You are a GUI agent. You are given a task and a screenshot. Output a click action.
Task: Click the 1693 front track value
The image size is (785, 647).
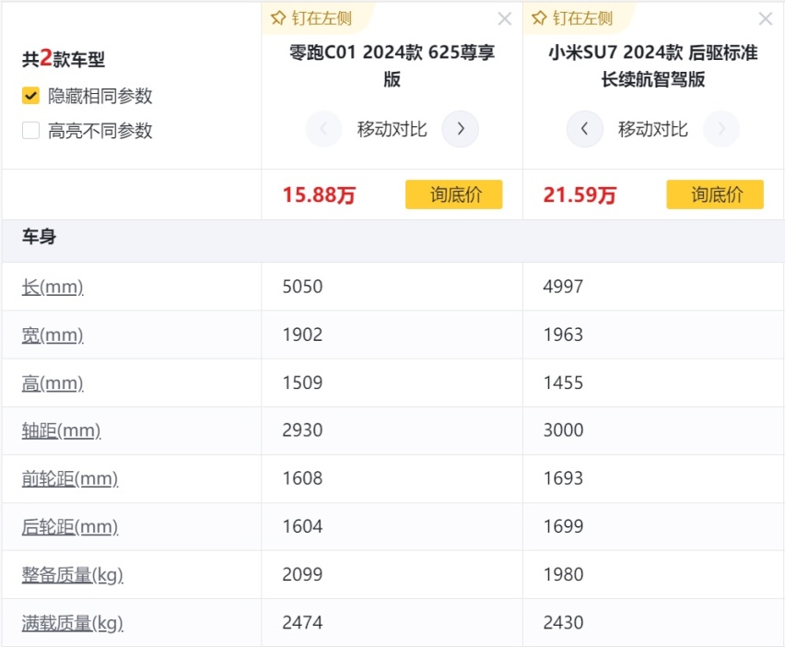coord(563,478)
